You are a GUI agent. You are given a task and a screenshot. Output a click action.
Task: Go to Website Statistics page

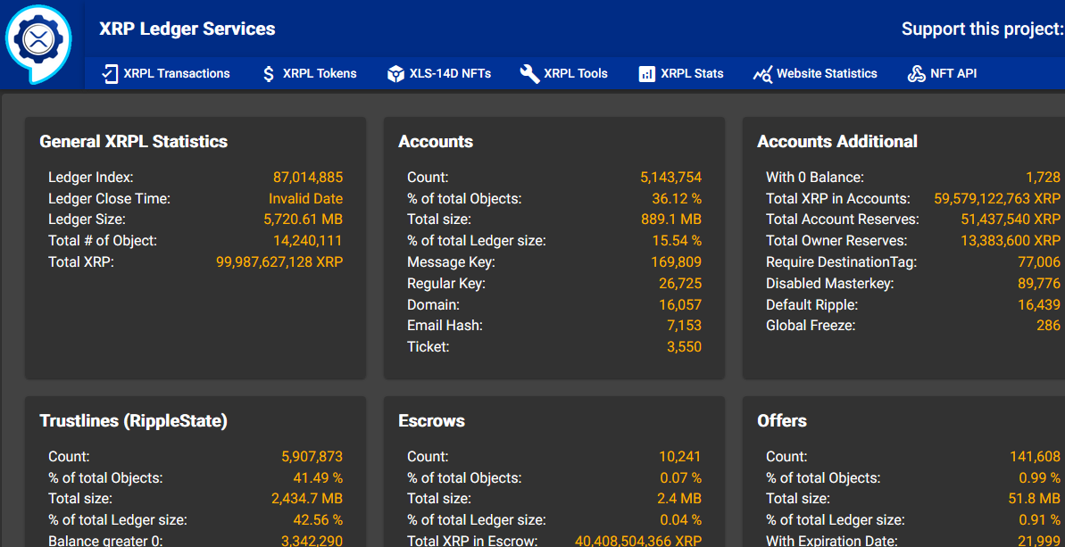pos(827,74)
